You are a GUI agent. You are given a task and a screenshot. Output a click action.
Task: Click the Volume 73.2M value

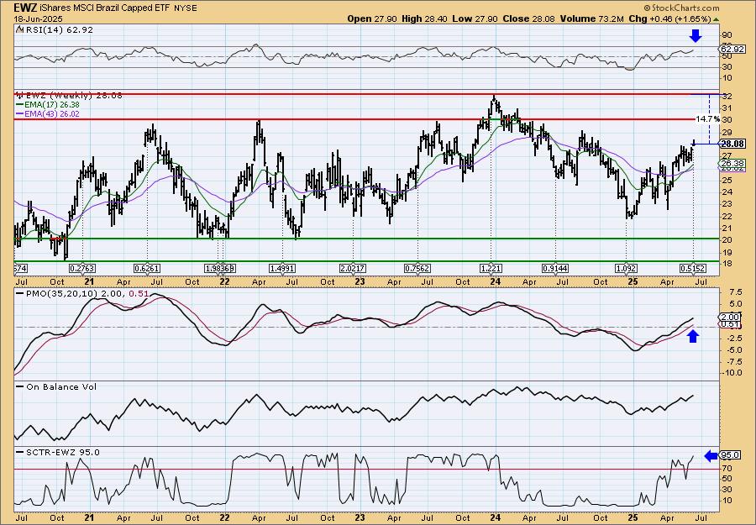[x=591, y=18]
